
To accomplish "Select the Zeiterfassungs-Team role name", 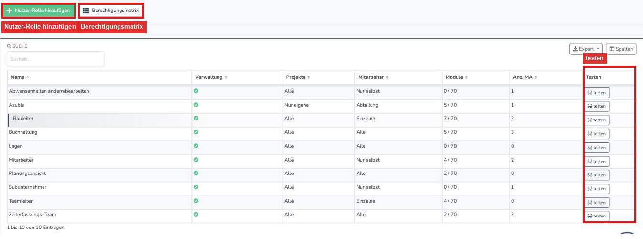I will click(33, 215).
